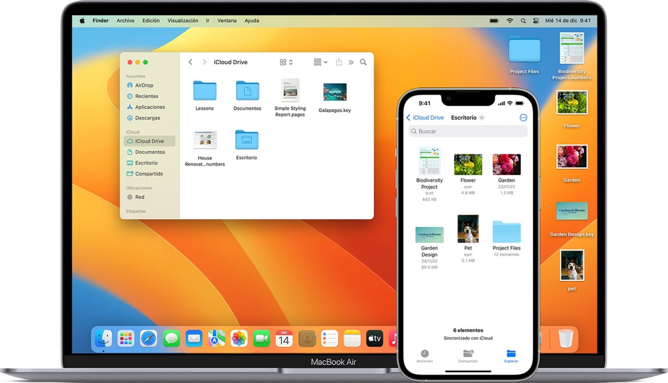
Task: Open the Ir menu
Action: pos(207,20)
